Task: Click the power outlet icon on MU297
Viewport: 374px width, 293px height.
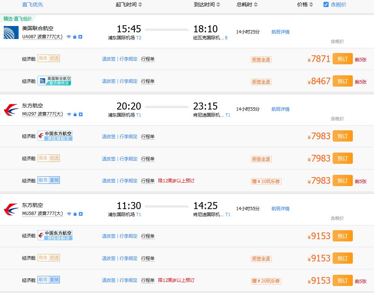Action: click(x=75, y=114)
